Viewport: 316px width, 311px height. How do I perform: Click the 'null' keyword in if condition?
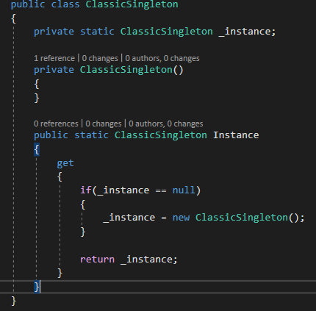tap(184, 190)
